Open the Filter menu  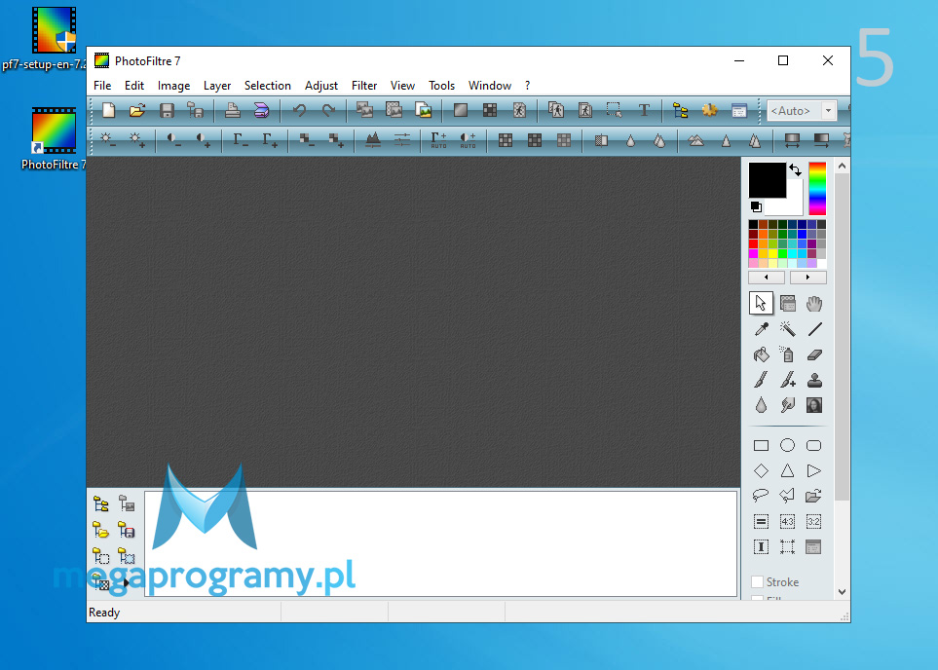(x=364, y=86)
